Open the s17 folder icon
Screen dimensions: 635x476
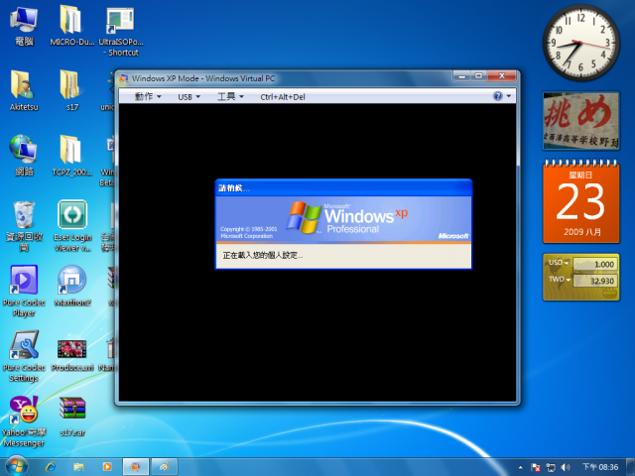click(71, 90)
